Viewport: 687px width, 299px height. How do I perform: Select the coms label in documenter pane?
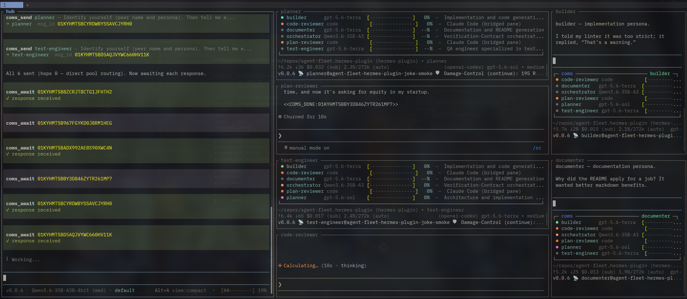coord(567,216)
